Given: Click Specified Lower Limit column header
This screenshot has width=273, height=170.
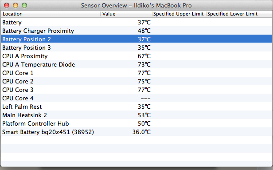Looking at the screenshot, I should pos(239,14).
